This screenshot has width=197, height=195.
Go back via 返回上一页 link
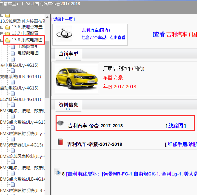click(x=63, y=20)
